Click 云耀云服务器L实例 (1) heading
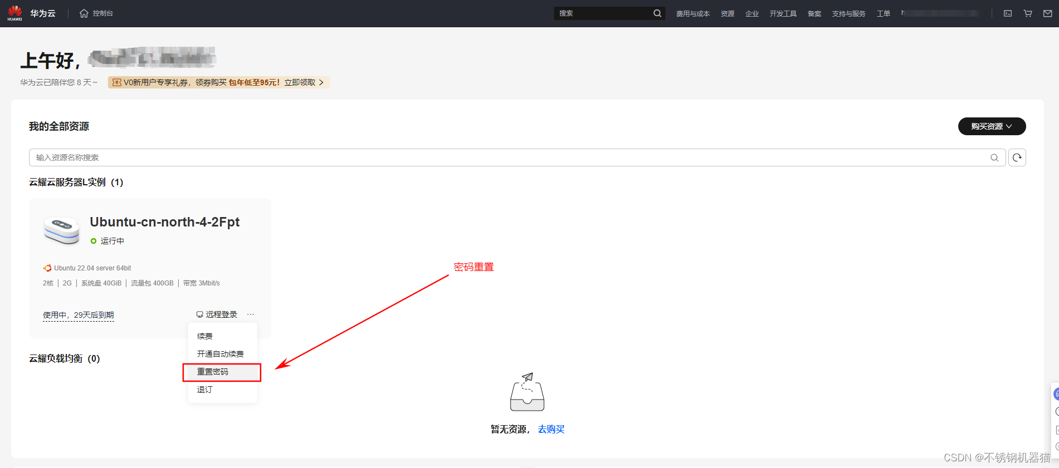Screen dimensions: 1059x468 click(x=76, y=182)
